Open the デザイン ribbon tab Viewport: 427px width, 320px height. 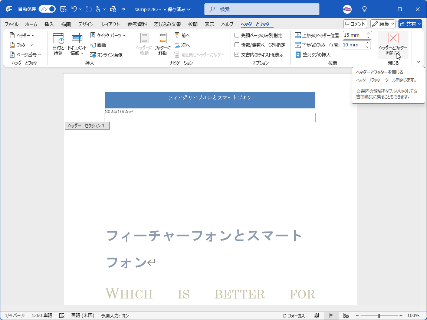[x=85, y=24]
